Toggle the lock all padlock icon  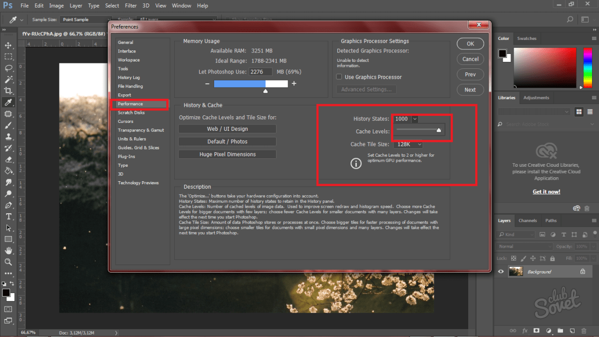[552, 258]
